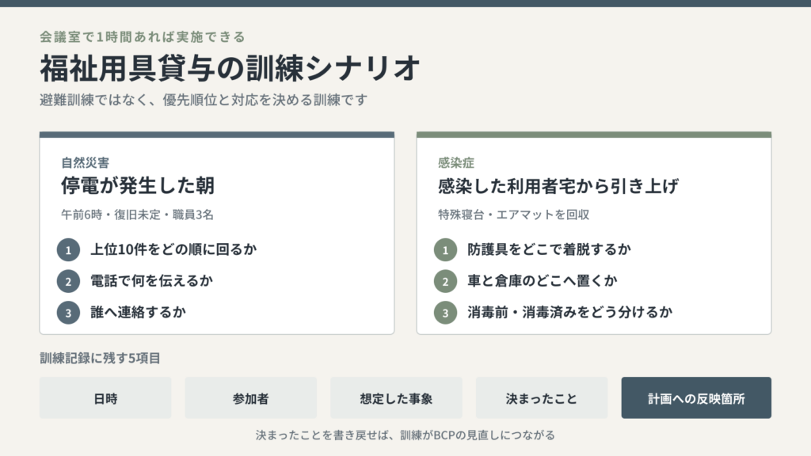Click the dark 計画への反映箇所 button

point(696,397)
